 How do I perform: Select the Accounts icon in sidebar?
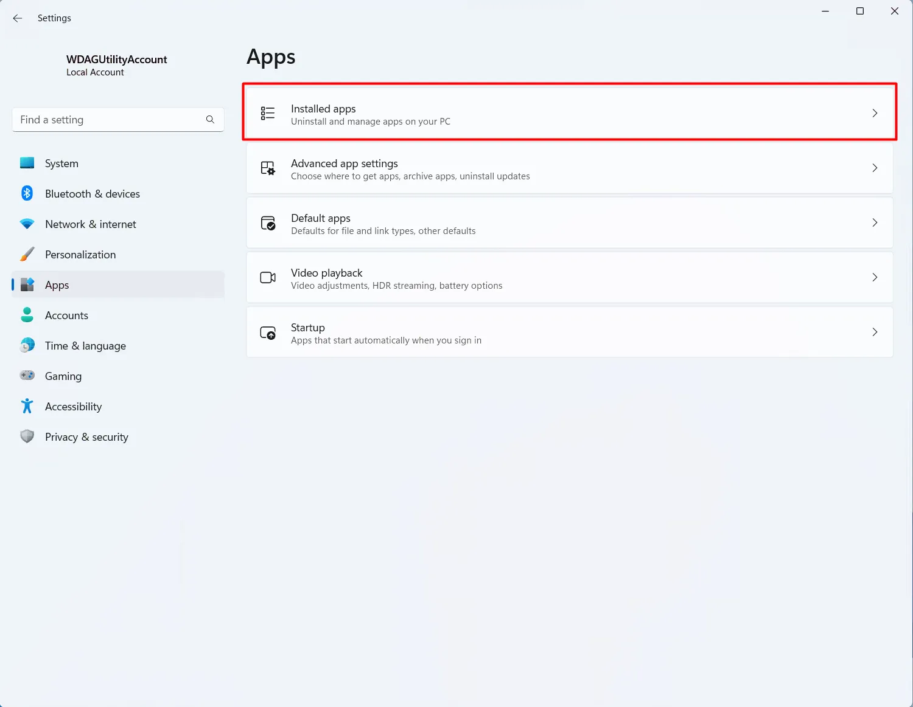(27, 315)
